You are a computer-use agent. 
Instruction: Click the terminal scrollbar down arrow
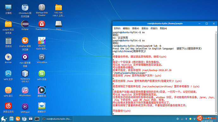coord(216,114)
